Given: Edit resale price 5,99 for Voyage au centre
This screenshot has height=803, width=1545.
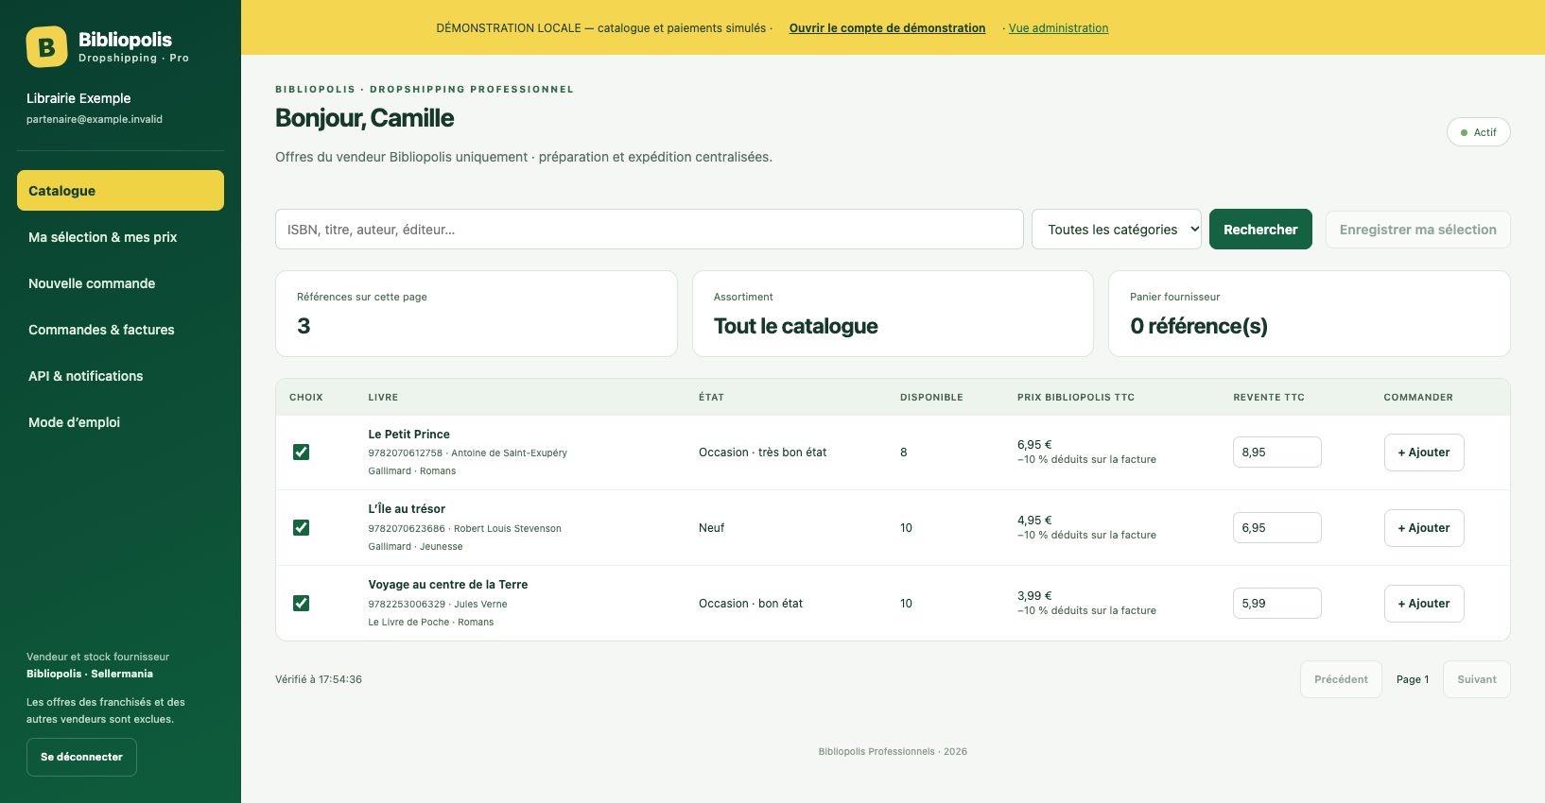Looking at the screenshot, I should point(1276,604).
